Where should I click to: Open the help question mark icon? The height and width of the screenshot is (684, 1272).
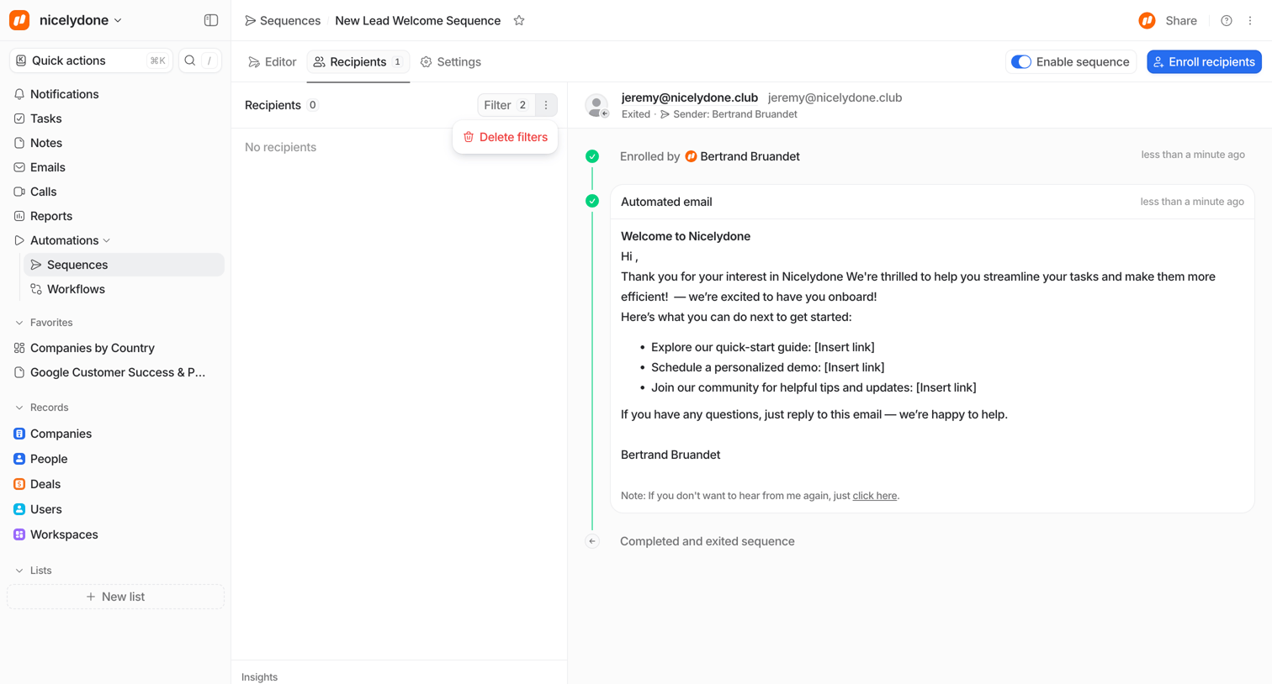click(x=1227, y=20)
